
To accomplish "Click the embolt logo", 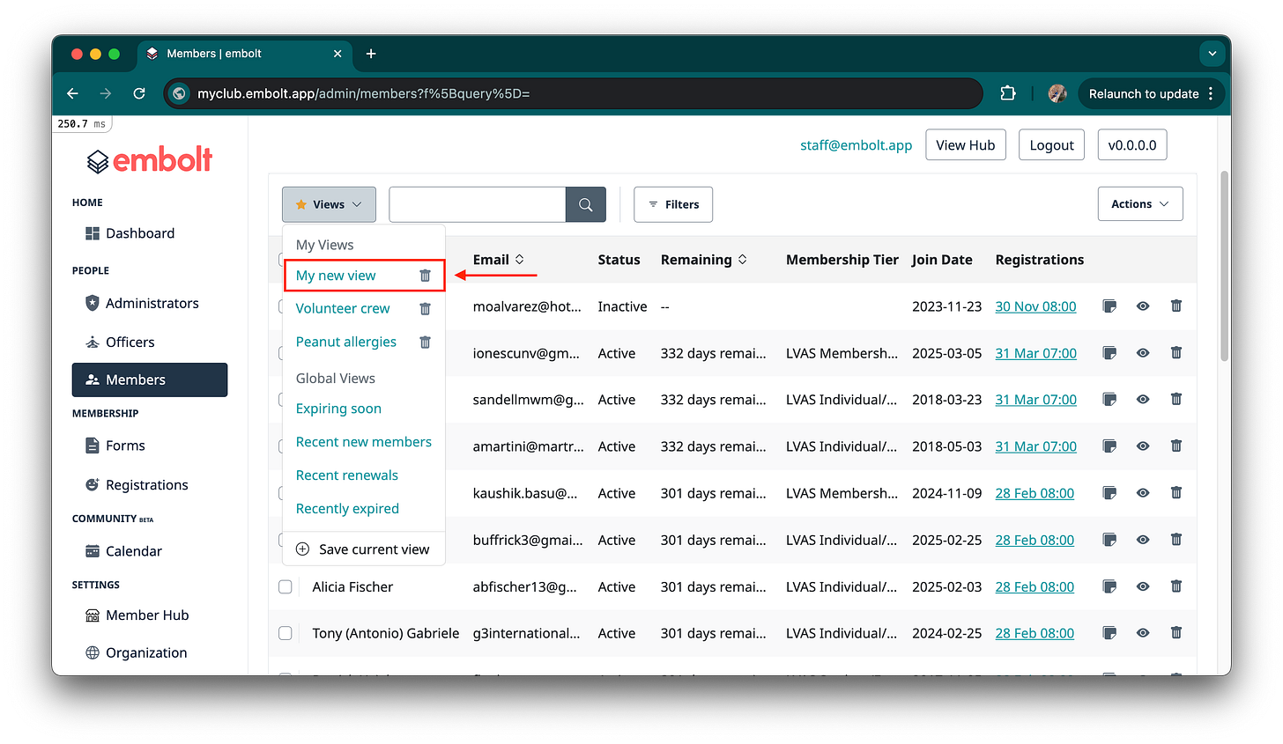I will (150, 160).
